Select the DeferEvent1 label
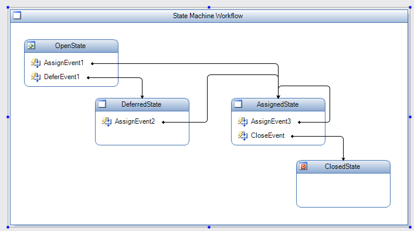The image size is (414, 231). [62, 77]
